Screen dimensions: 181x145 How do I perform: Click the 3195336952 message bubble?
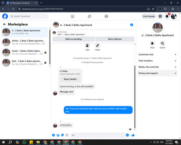click(66, 125)
